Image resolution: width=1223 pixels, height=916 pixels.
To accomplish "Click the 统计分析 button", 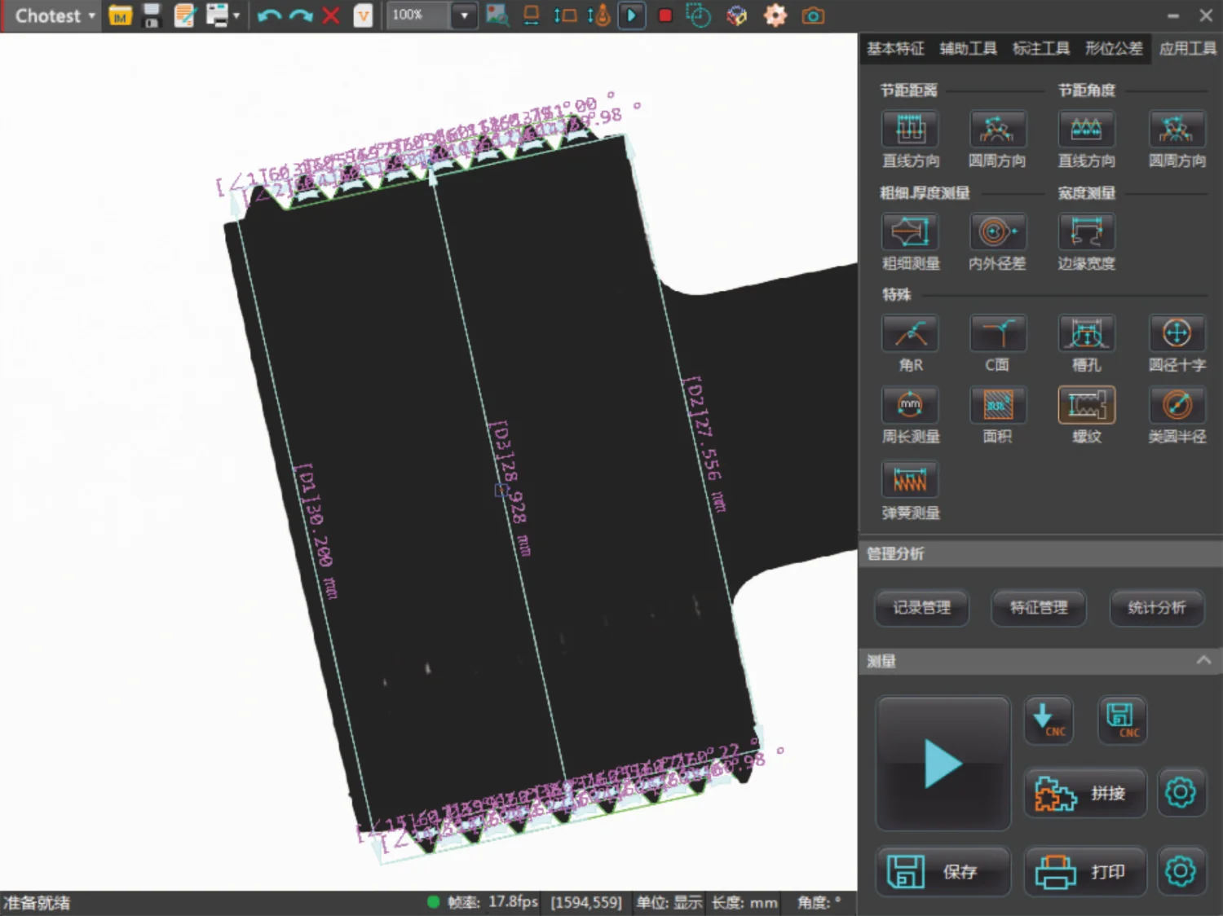I will (1156, 608).
